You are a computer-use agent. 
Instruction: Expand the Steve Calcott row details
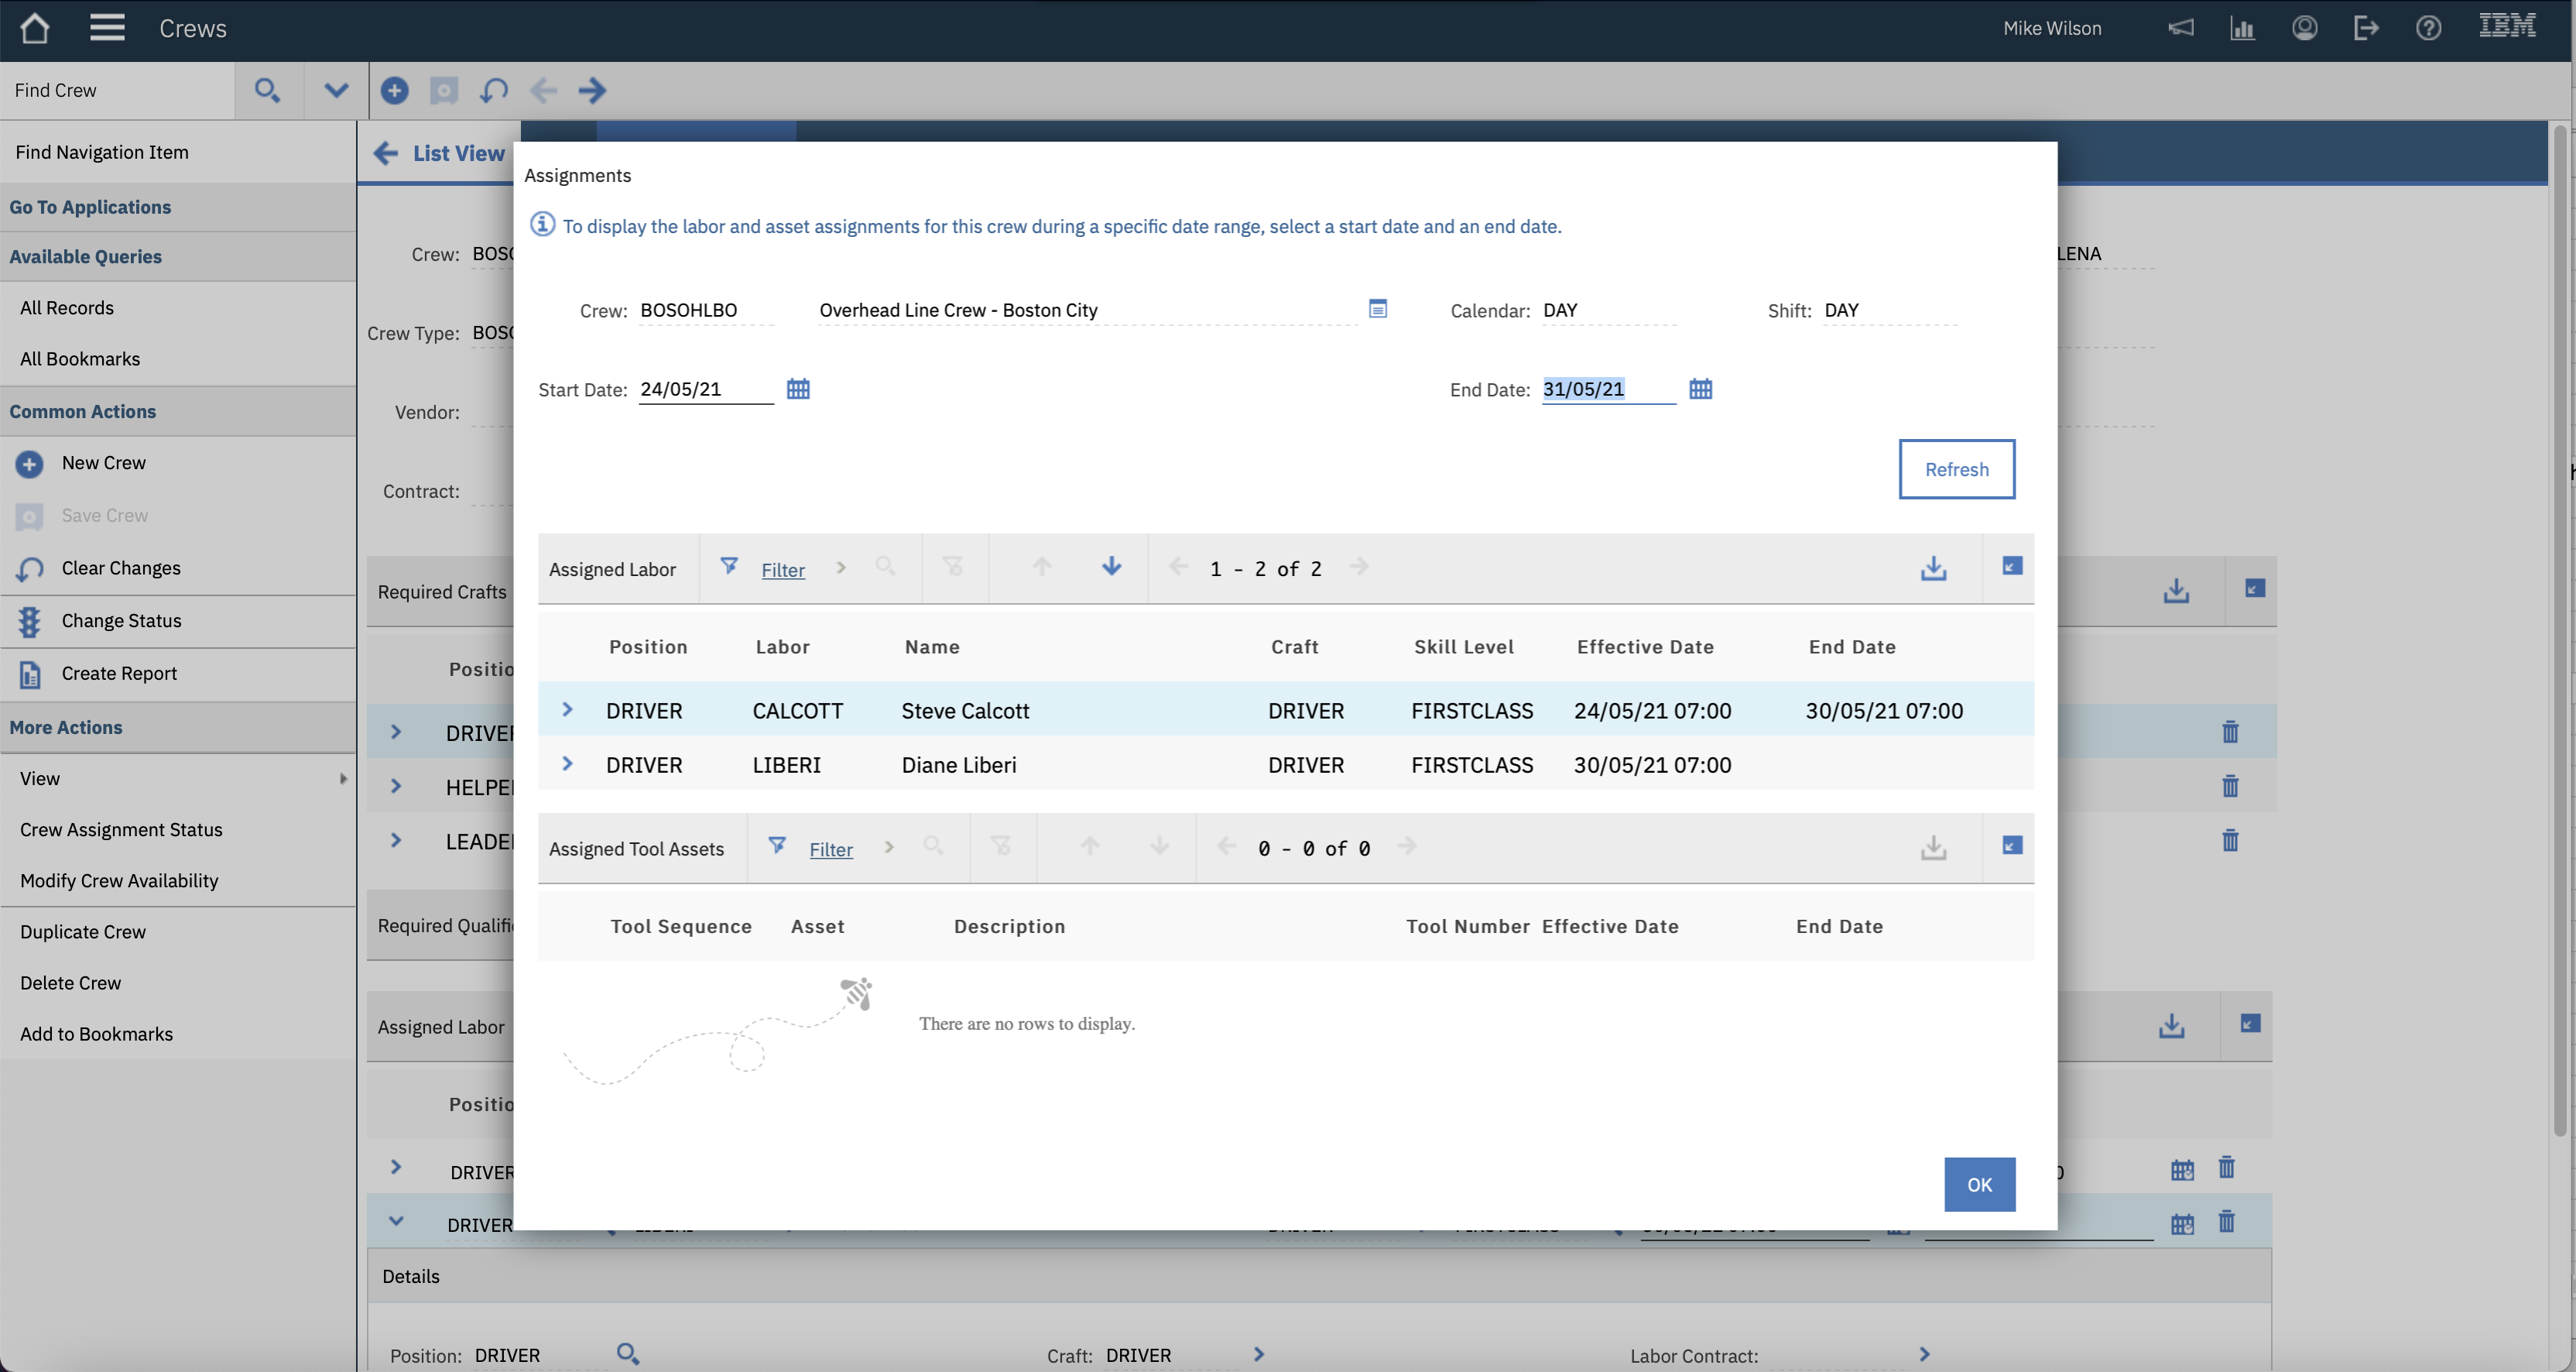pos(567,710)
